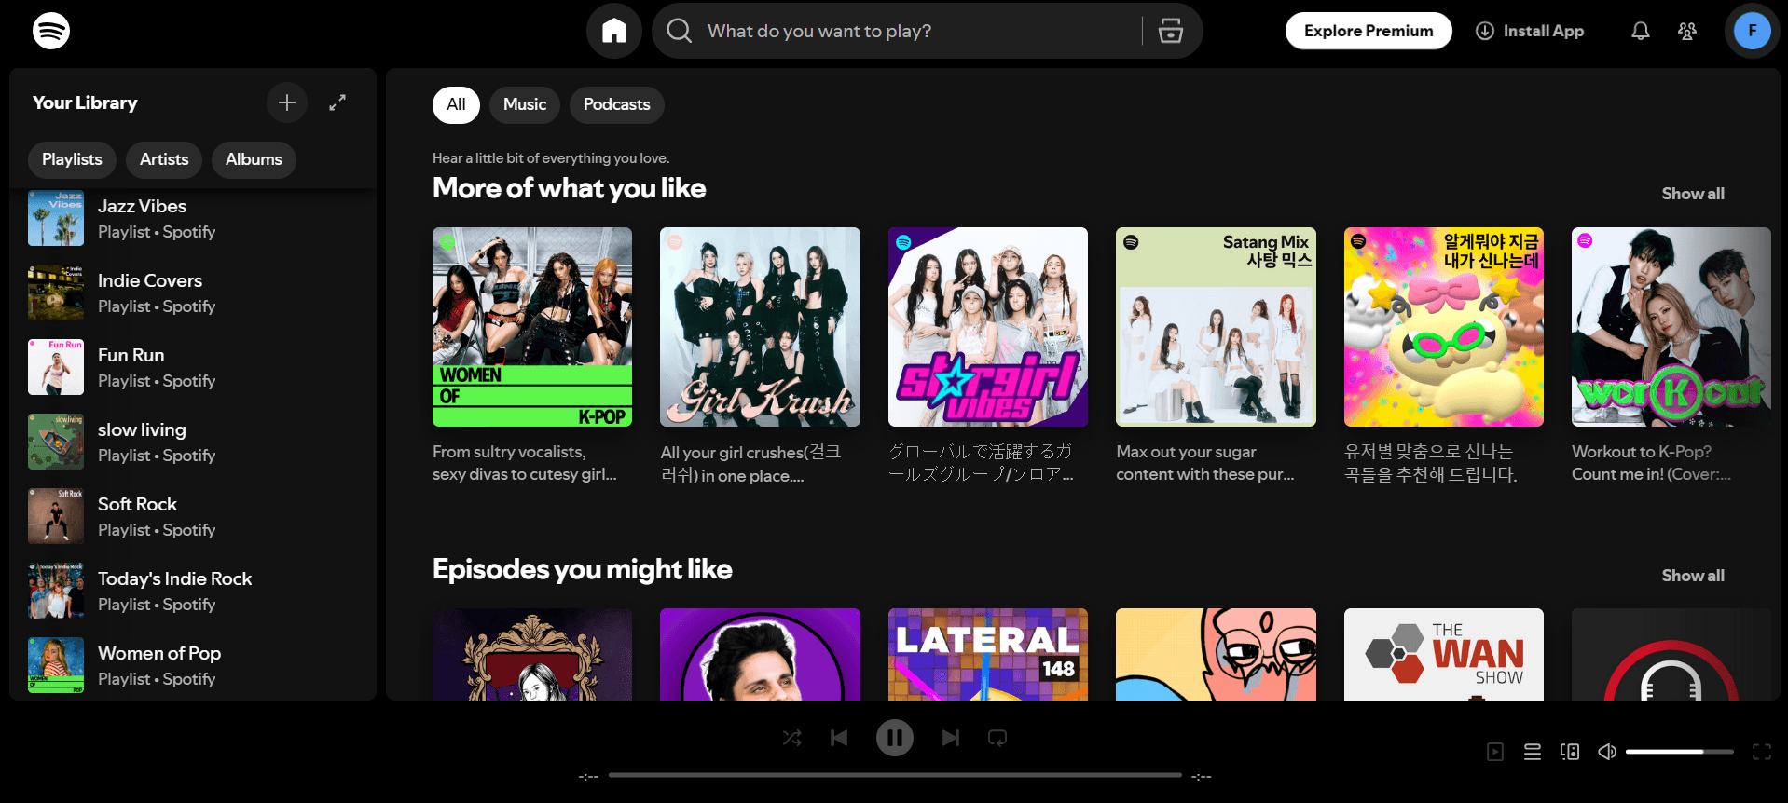This screenshot has width=1788, height=803.
Task: Click the search input field
Action: click(918, 31)
